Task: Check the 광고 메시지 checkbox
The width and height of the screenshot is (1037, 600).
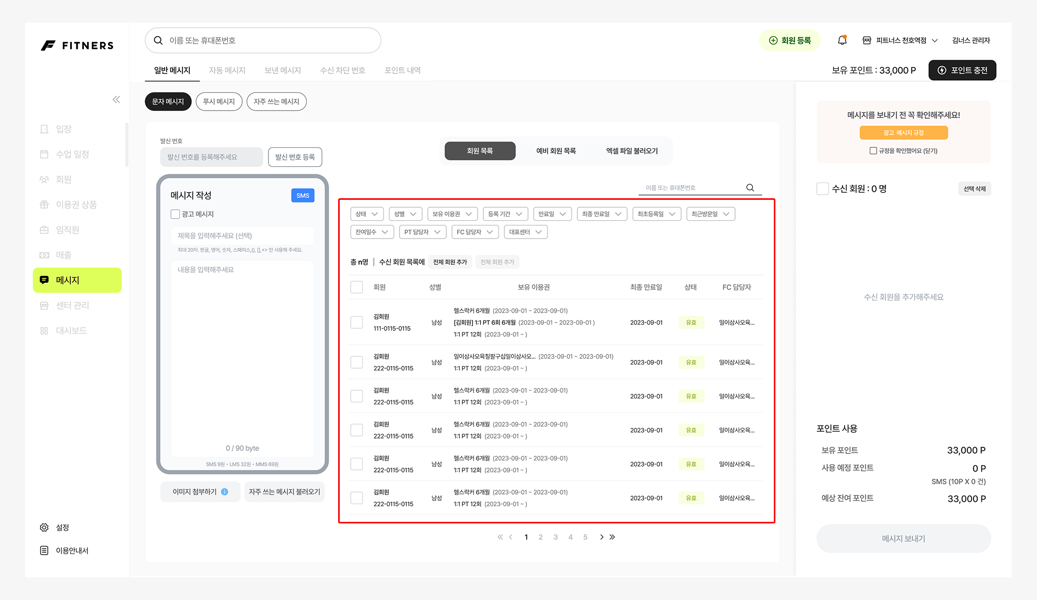Action: coord(175,214)
